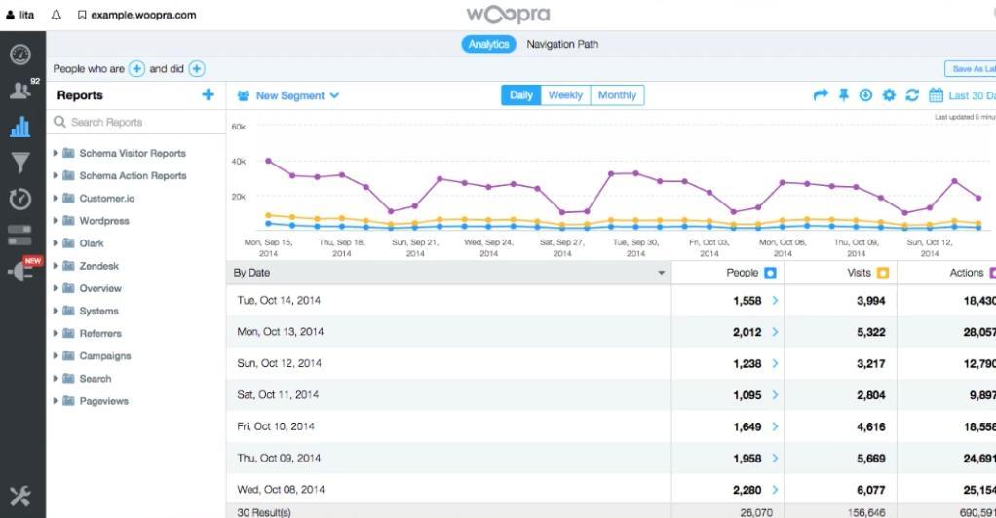This screenshot has height=518, width=996.
Task: Select the Tue, Oct 14, 2014 row
Action: click(x=611, y=300)
